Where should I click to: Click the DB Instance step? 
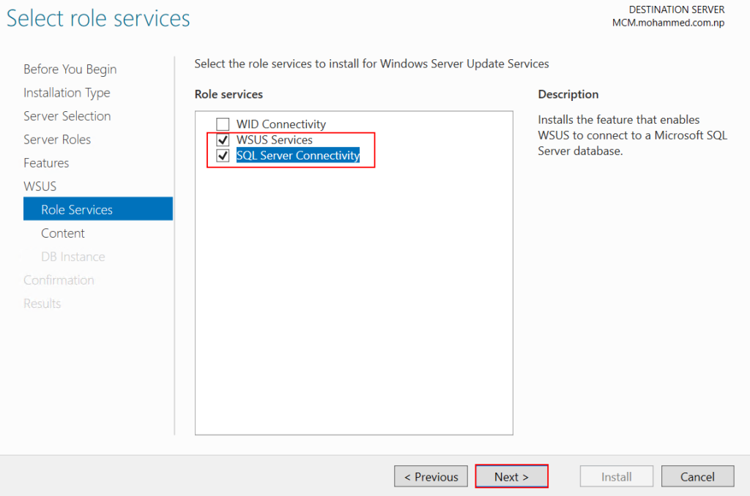(73, 256)
